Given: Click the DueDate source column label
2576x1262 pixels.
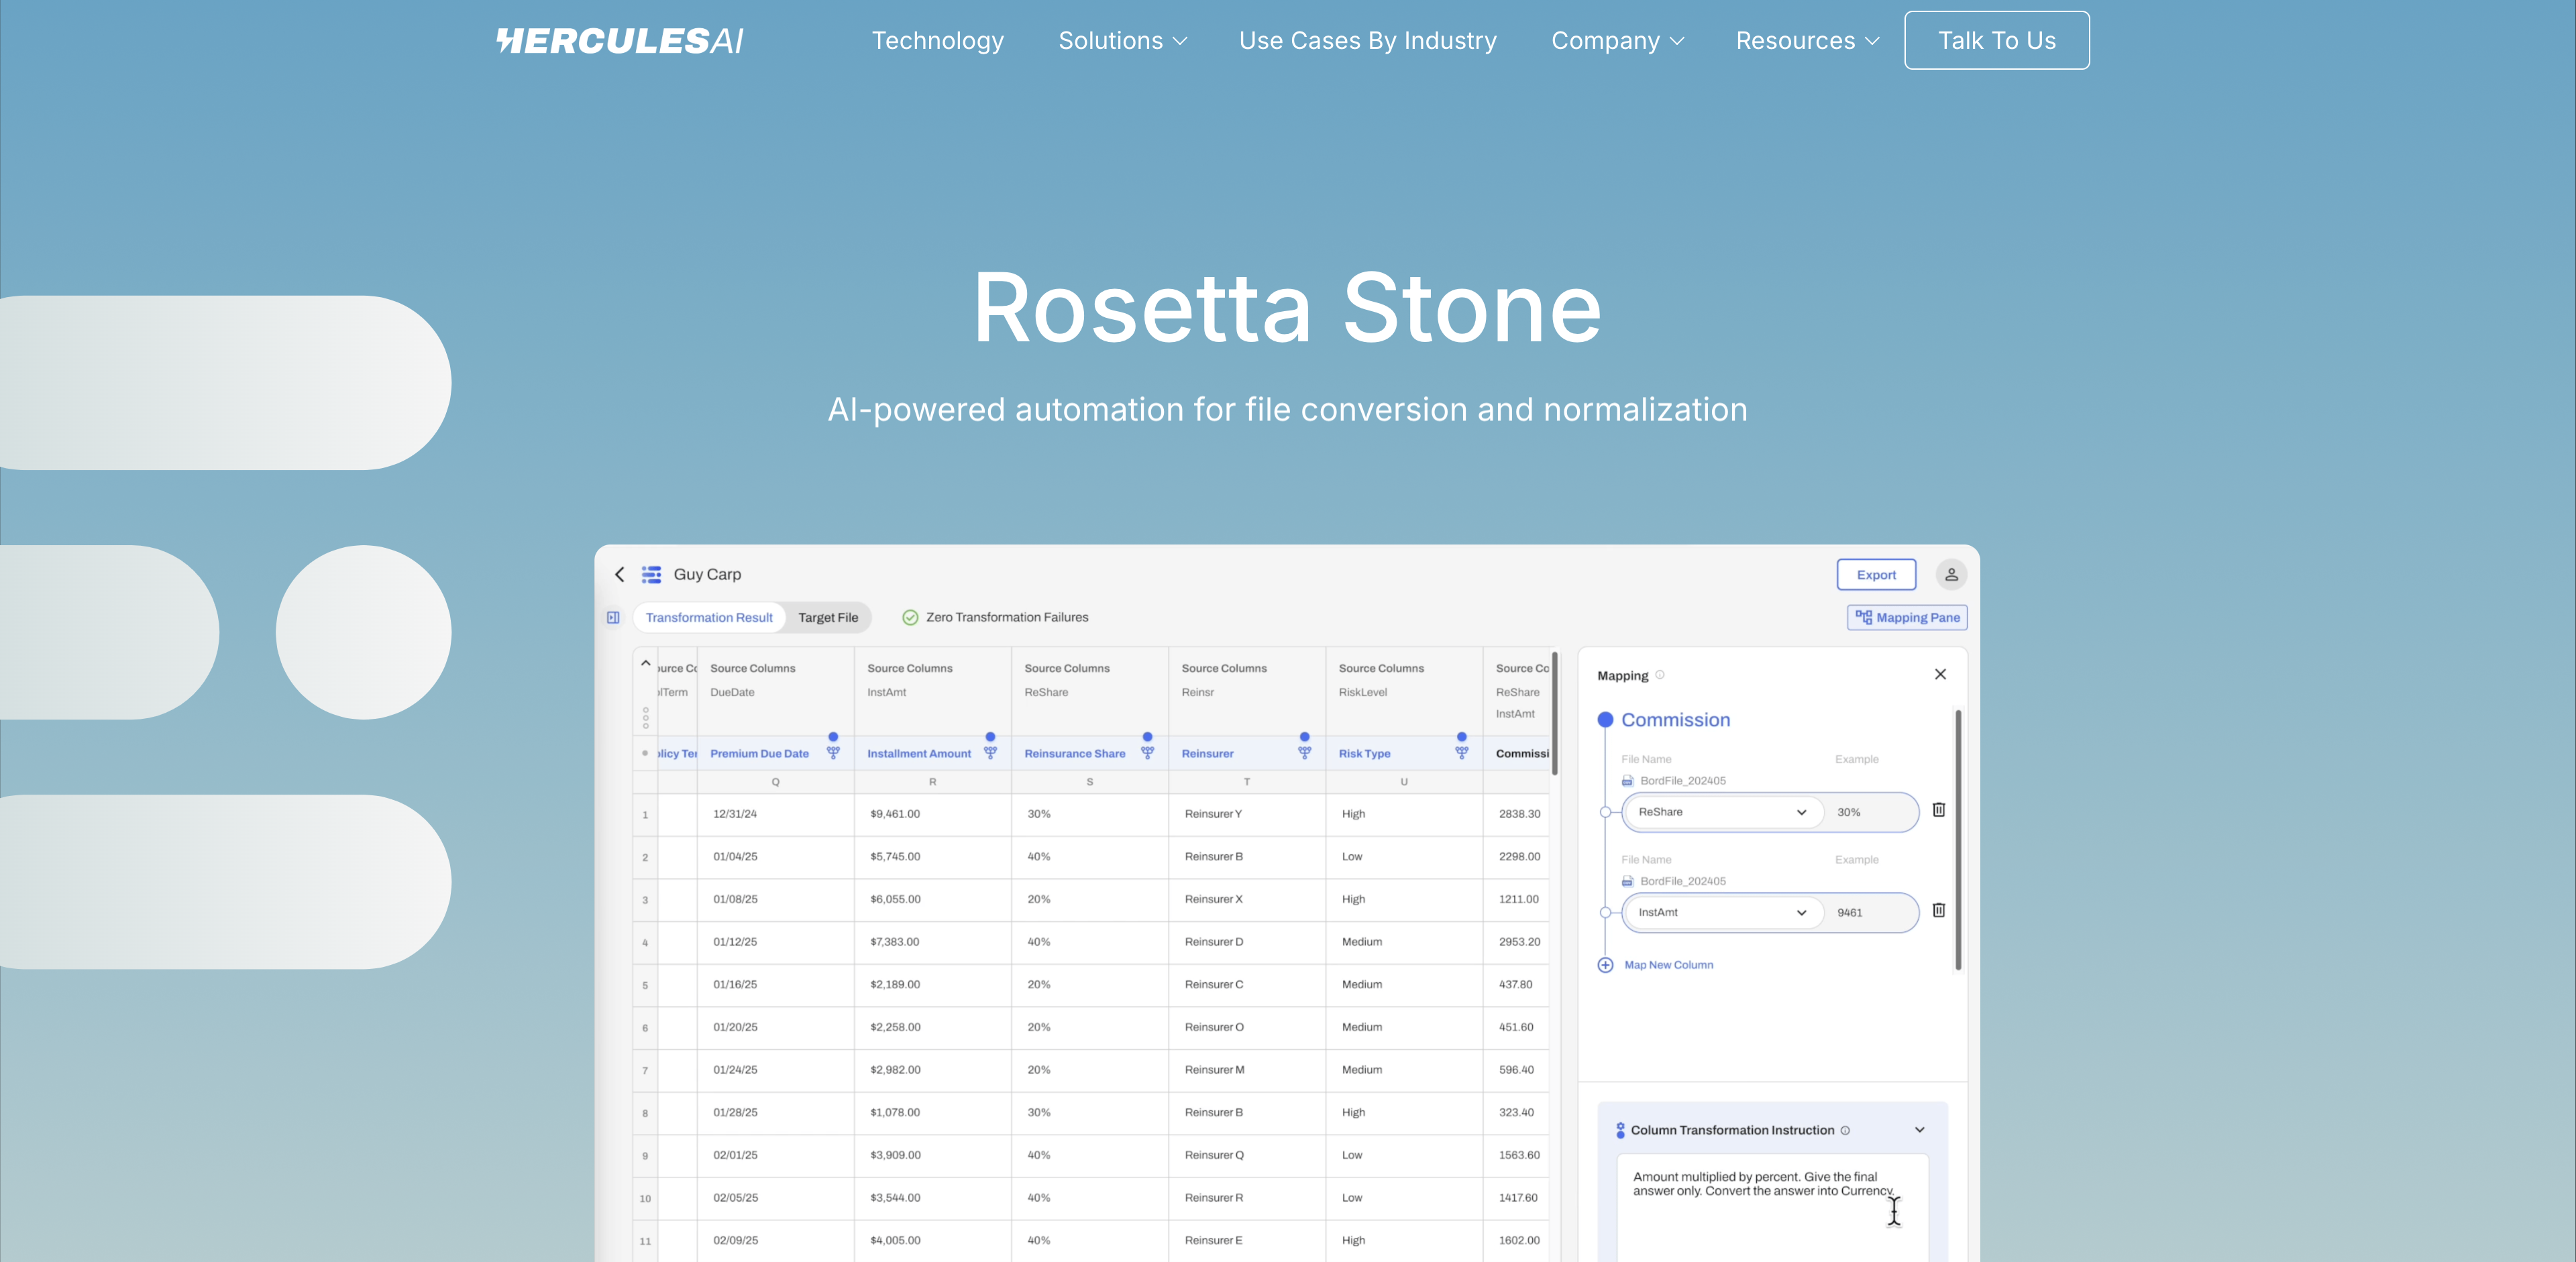Looking at the screenshot, I should pos(732,693).
